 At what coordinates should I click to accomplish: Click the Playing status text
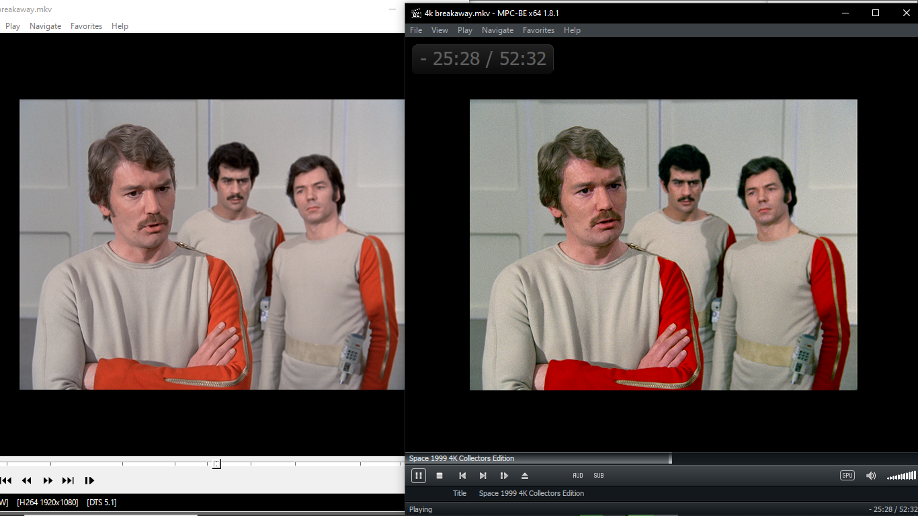pos(421,509)
